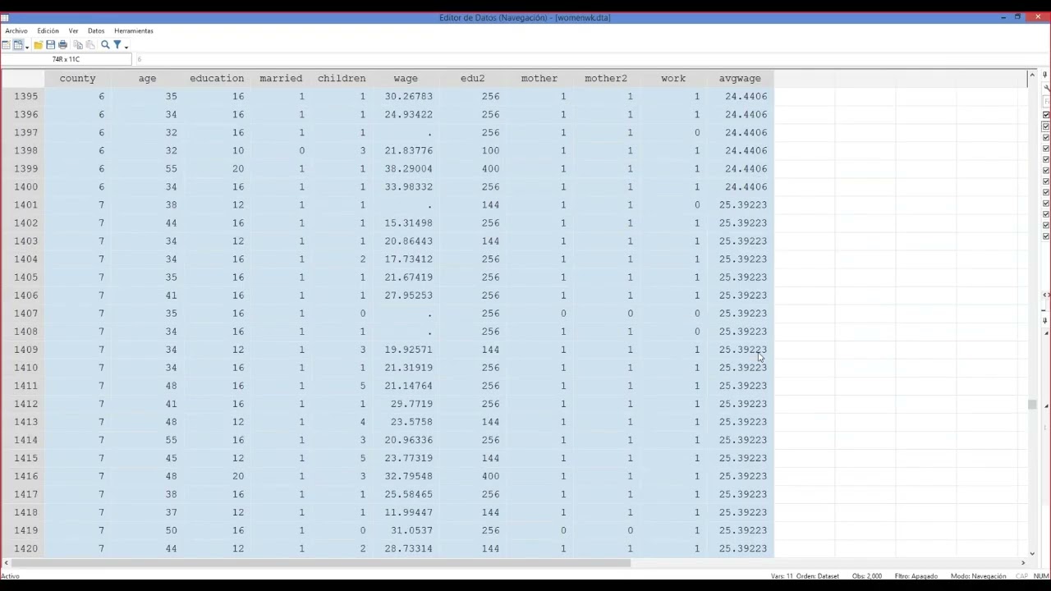Image resolution: width=1051 pixels, height=591 pixels.
Task: Select row number 1401
Action: (26, 204)
